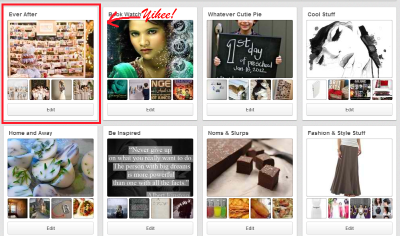Open the Ever After board title

coord(23,14)
